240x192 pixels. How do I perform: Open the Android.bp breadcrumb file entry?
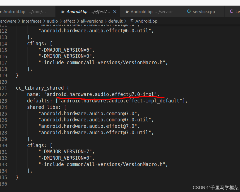(x=146, y=21)
